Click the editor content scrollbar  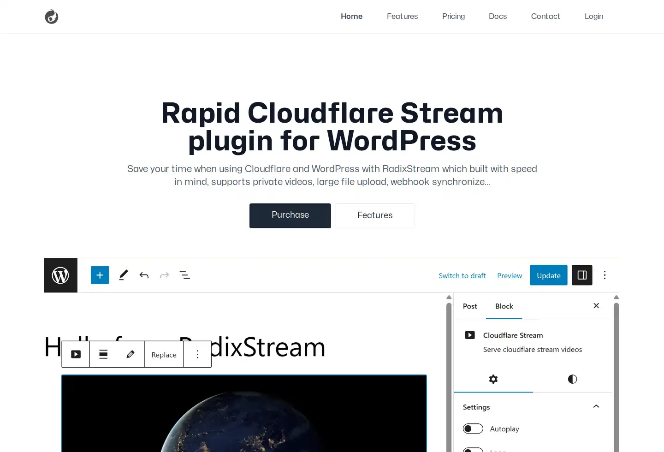click(449, 369)
